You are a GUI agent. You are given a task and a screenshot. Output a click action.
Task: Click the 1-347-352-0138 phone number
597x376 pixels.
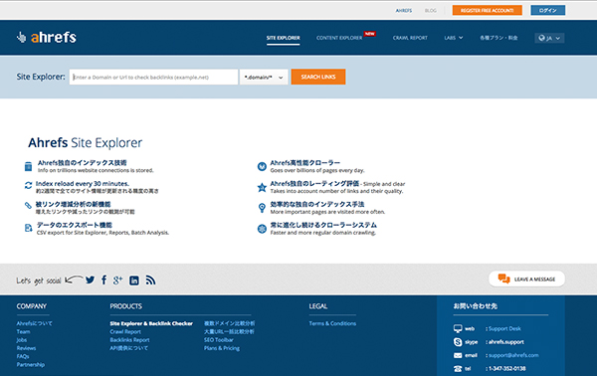click(x=506, y=368)
